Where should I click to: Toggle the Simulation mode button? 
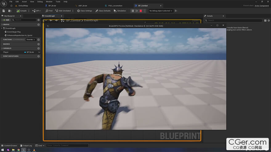(x=120, y=11)
